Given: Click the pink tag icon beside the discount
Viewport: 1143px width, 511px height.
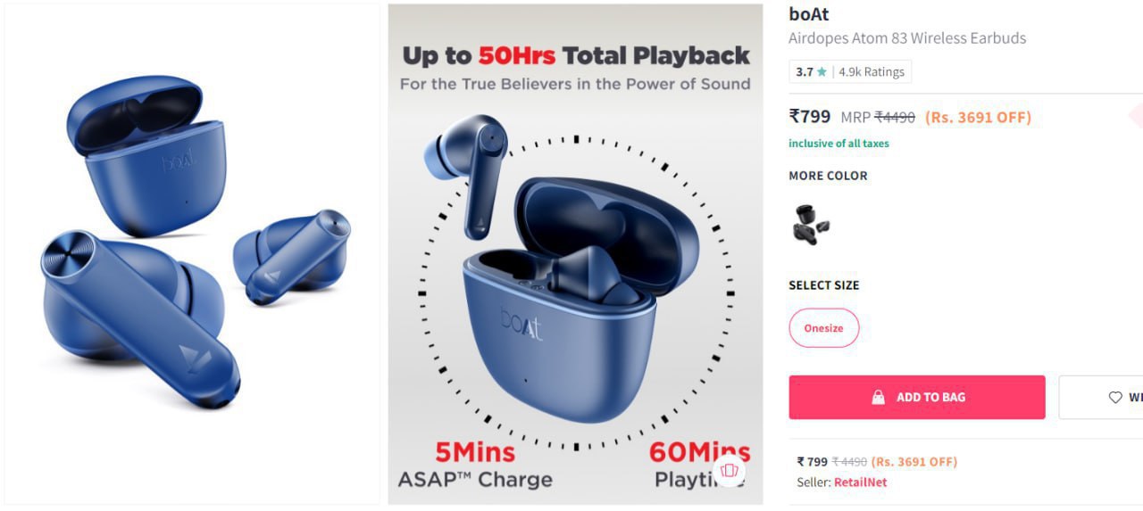Looking at the screenshot, I should tap(1136, 116).
